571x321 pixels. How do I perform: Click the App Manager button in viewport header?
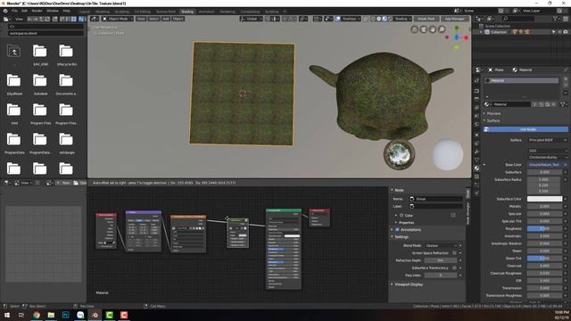coord(455,19)
